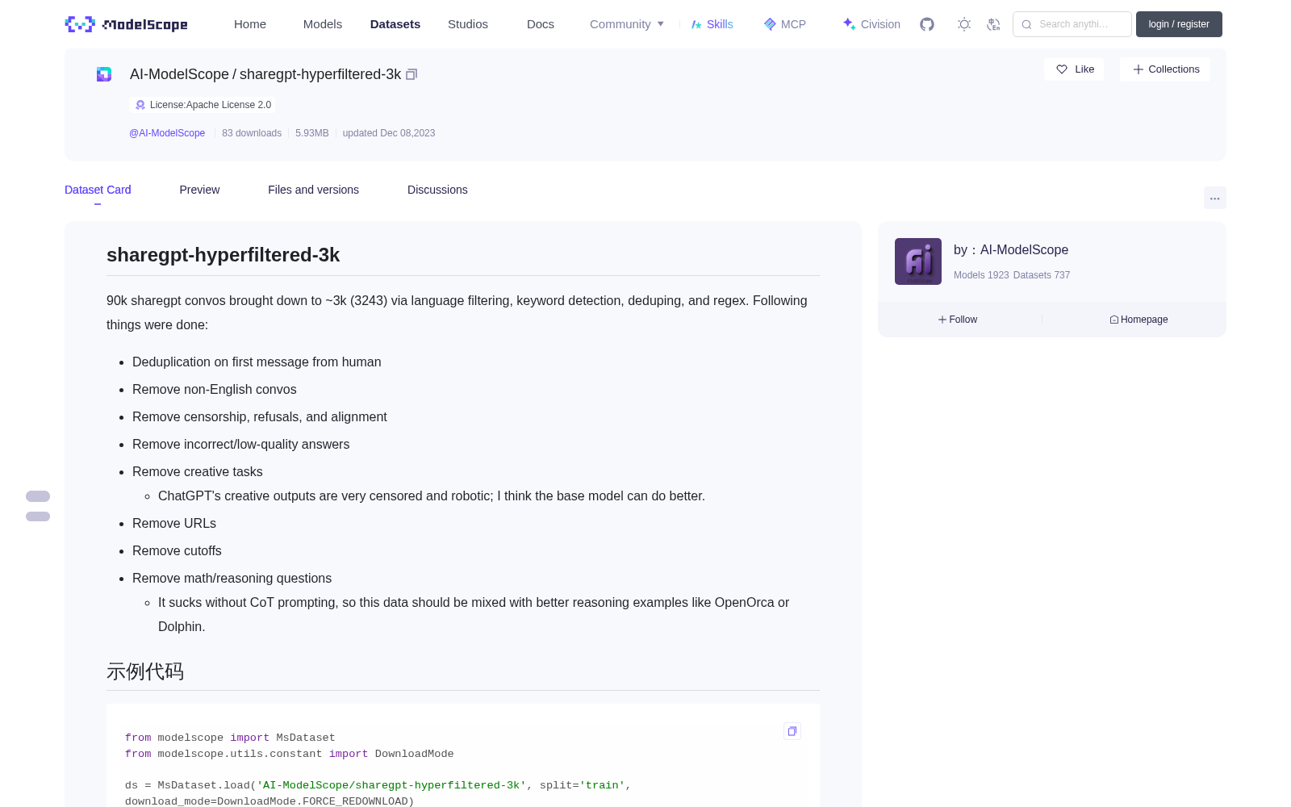The width and height of the screenshot is (1291, 807).
Task: Click the lower floating pill widget
Action: 38,516
